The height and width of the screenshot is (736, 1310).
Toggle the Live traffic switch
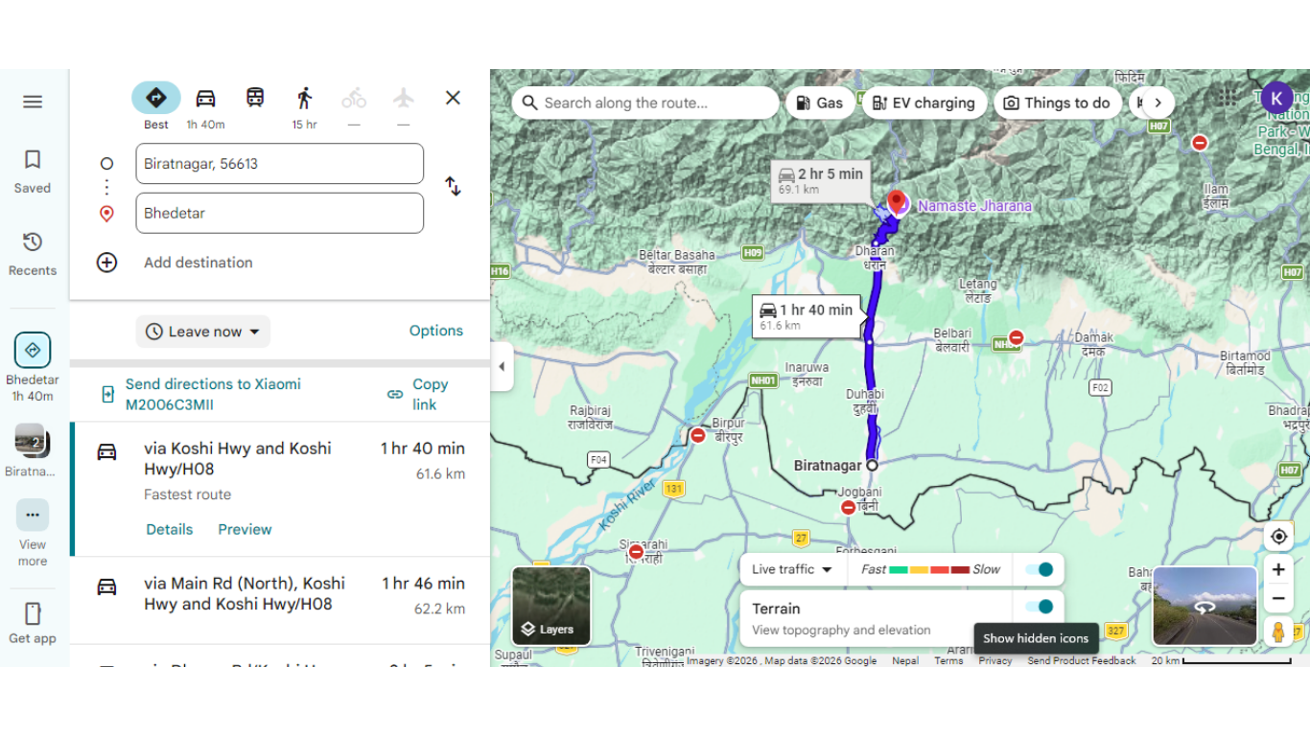click(1040, 569)
